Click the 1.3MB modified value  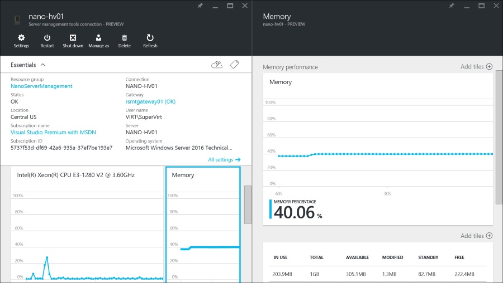[x=389, y=274]
